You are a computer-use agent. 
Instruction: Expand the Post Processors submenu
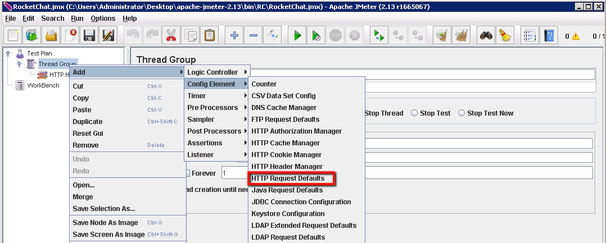pyautogui.click(x=217, y=131)
